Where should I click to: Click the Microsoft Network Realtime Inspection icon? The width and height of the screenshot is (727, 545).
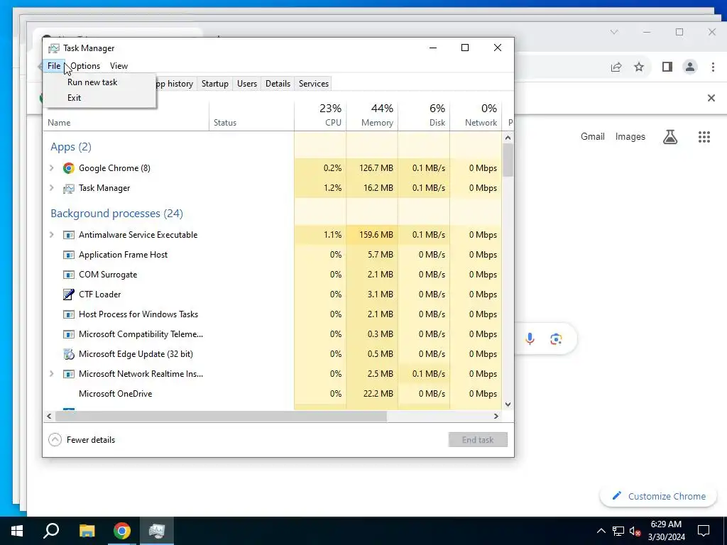click(69, 374)
